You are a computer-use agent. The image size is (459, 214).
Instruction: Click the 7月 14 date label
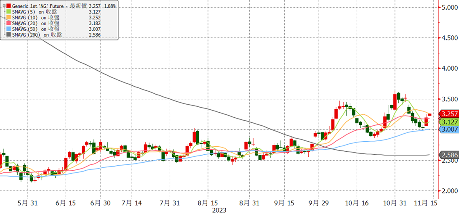tap(132, 203)
